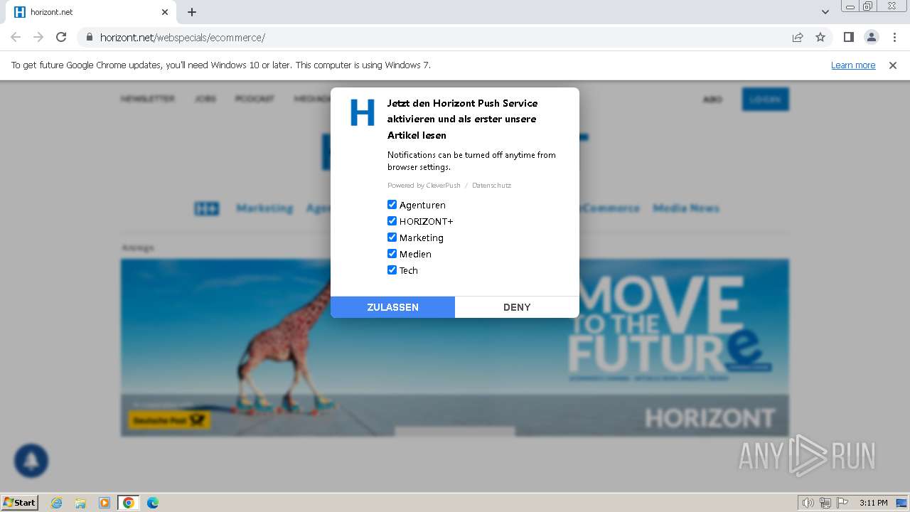Image resolution: width=910 pixels, height=512 pixels.
Task: Click the network tray icon
Action: (825, 503)
